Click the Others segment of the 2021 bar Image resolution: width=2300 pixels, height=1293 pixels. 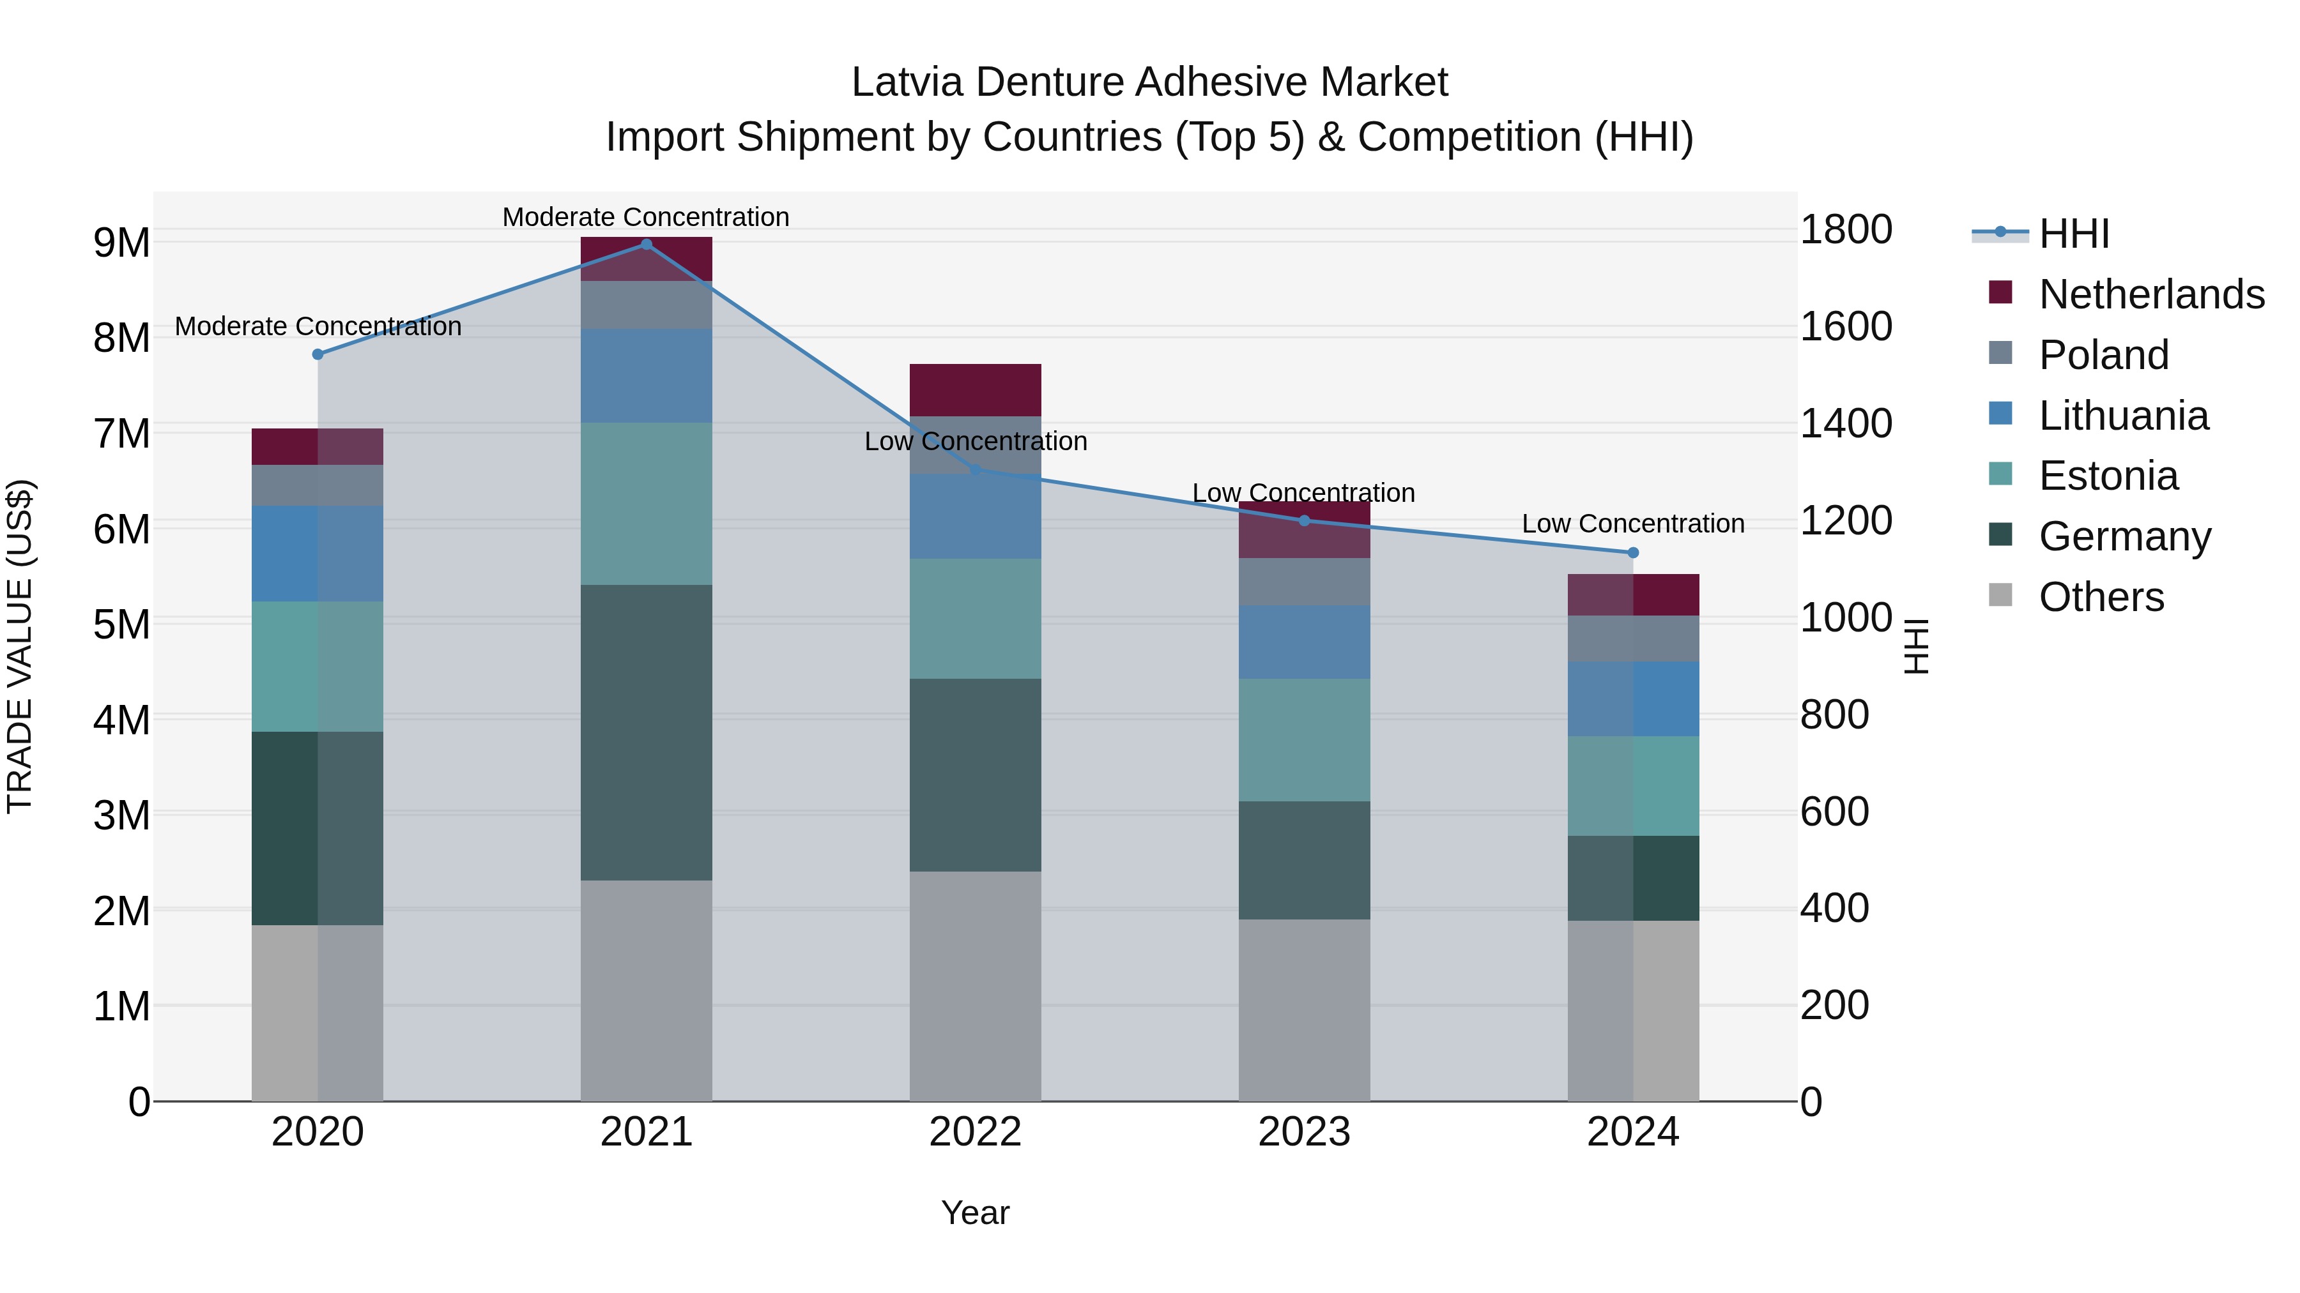[647, 990]
